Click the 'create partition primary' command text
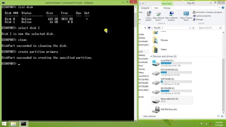Screen dimensions: 226x127 (38, 52)
